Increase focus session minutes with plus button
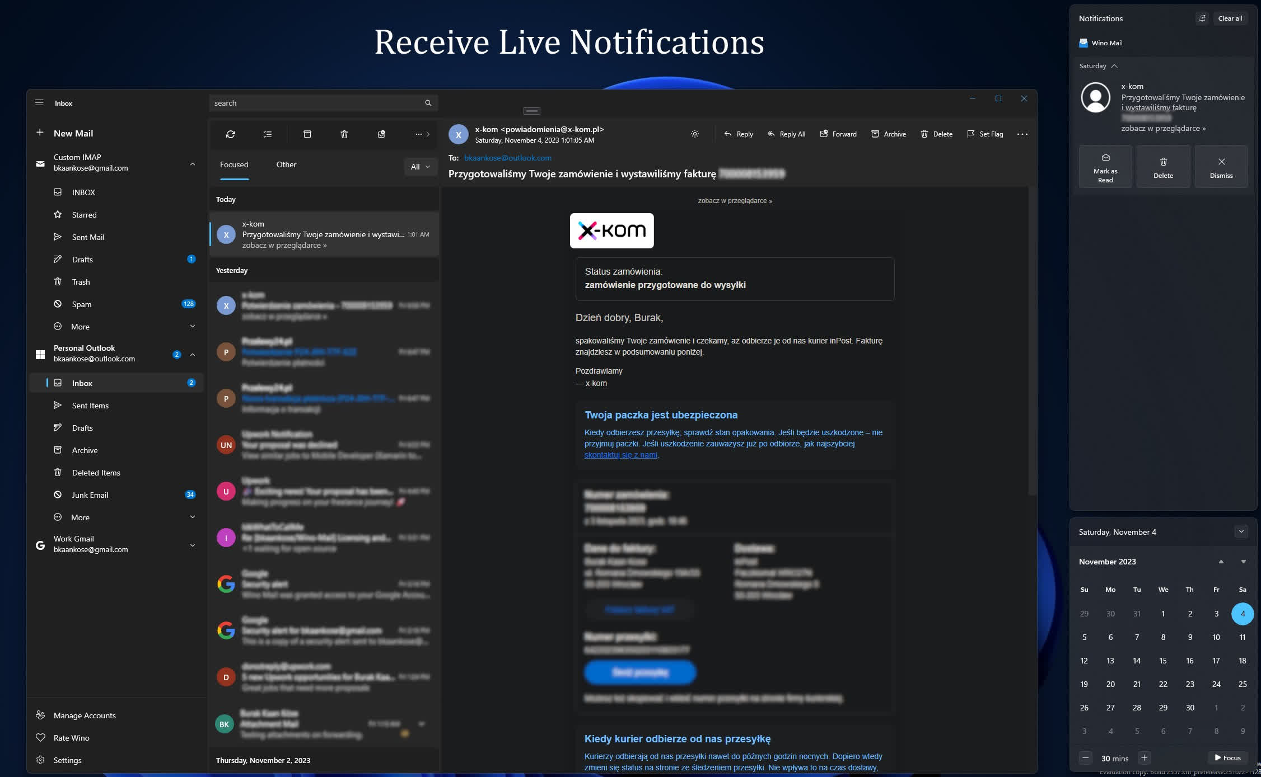The image size is (1261, 777). [1145, 758]
